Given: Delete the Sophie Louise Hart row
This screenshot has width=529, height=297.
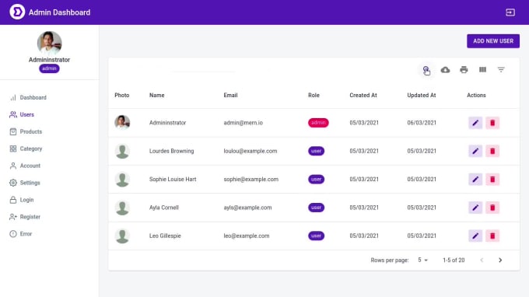Looking at the screenshot, I should (492, 180).
